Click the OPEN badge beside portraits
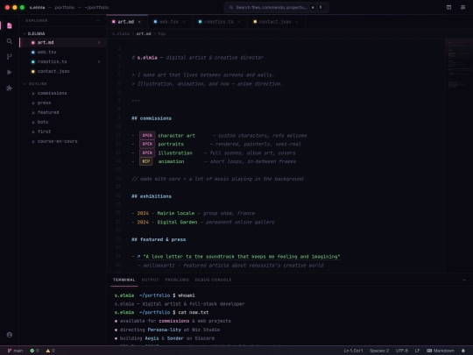The height and width of the screenshot is (355, 473). [x=147, y=145]
